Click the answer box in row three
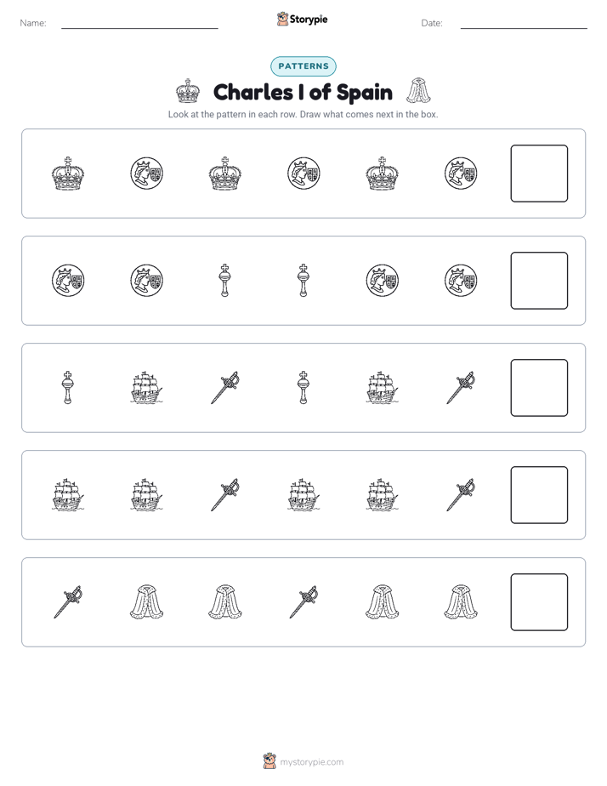The width and height of the screenshot is (607, 786). 539,388
